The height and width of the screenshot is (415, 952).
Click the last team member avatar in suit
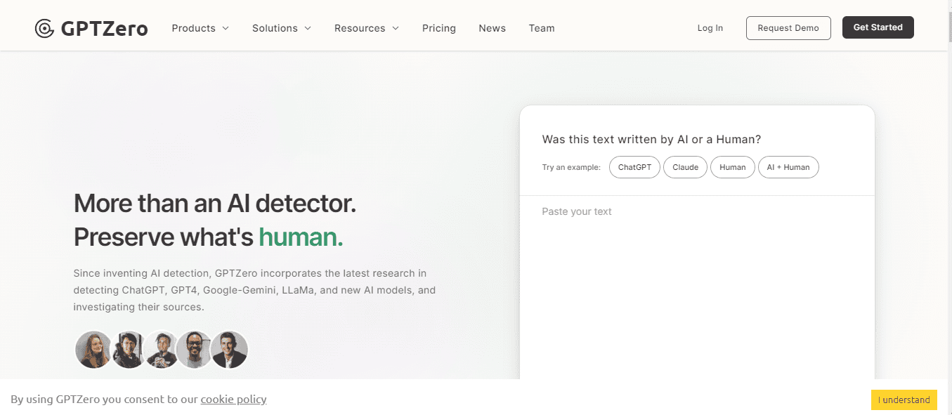click(230, 350)
